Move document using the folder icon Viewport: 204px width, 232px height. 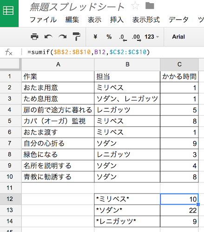pyautogui.click(x=150, y=6)
